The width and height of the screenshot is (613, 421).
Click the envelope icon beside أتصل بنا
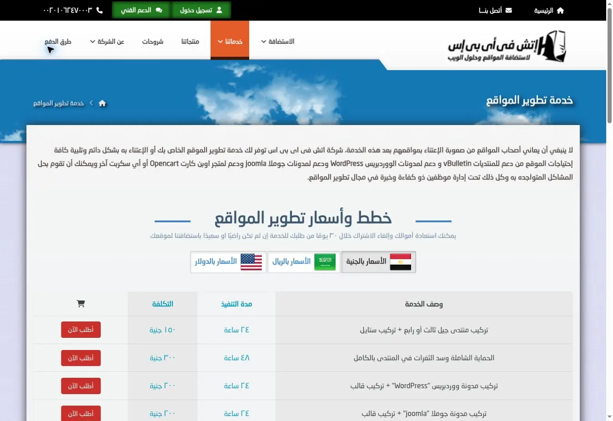tap(508, 10)
